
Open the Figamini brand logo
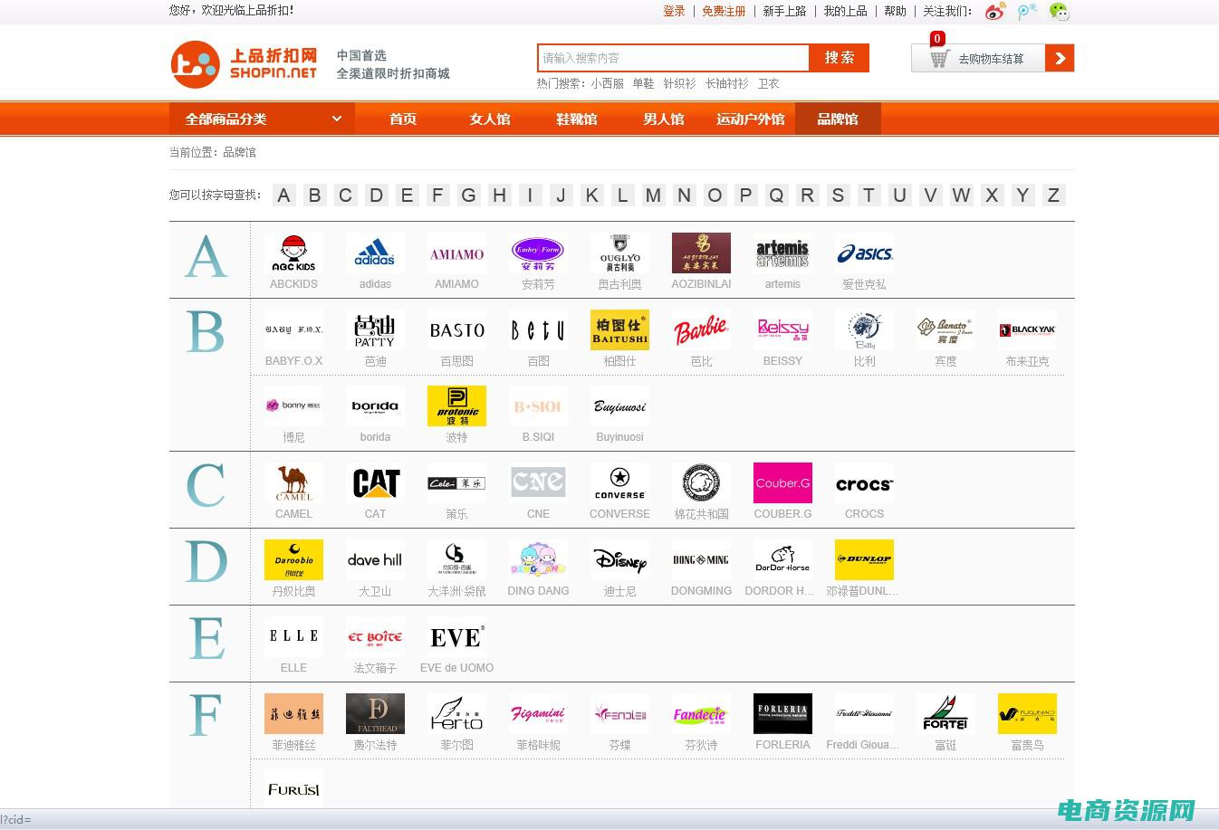538,714
